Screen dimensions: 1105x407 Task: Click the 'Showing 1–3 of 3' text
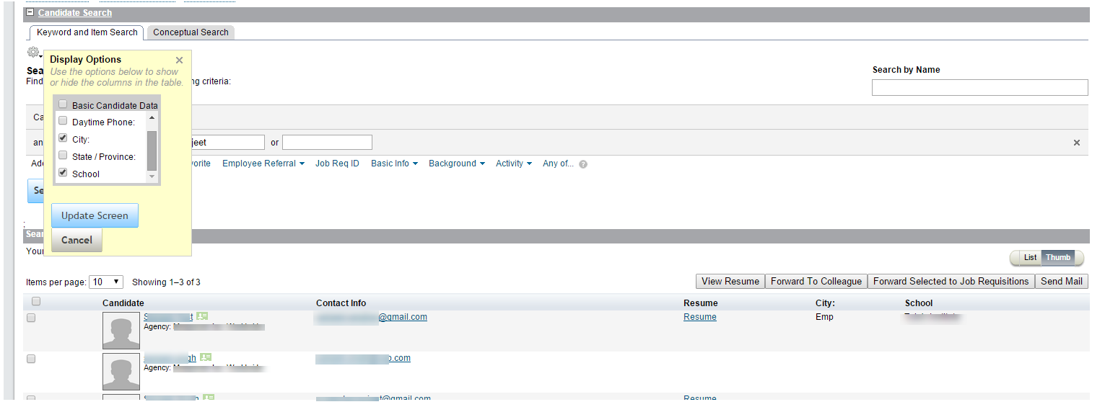click(166, 282)
